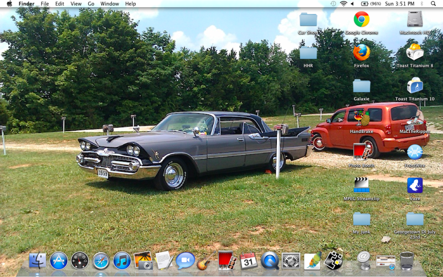Open Dashboard from the Dock
Screen dimensions: 443x277
click(80, 260)
